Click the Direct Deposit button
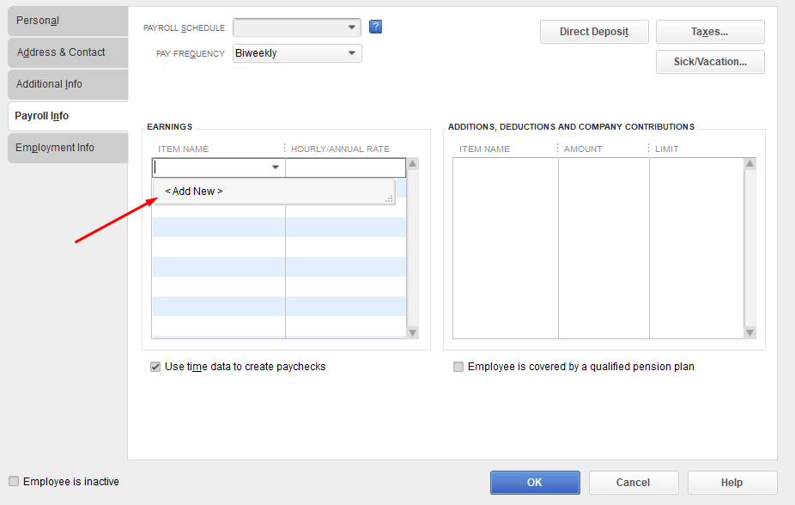Viewport: 795px width, 505px height. pyautogui.click(x=594, y=32)
